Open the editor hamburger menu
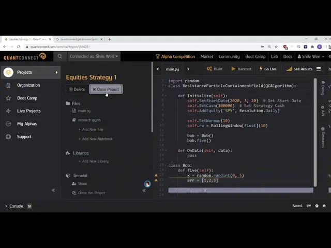The image size is (331, 248). 319,69
